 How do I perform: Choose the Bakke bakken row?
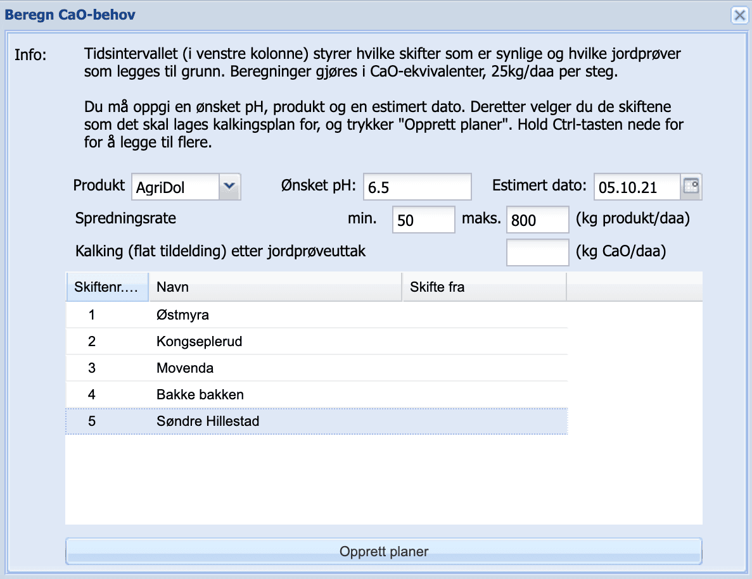(317, 395)
